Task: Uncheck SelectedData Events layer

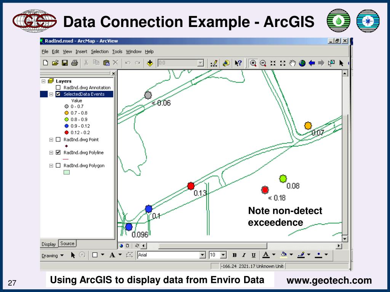Action: (x=58, y=94)
